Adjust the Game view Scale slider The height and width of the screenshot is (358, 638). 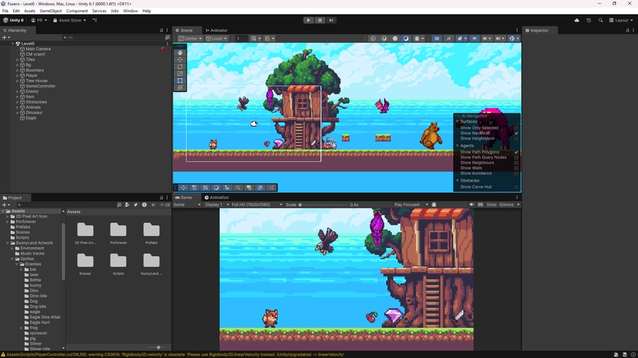click(x=300, y=205)
